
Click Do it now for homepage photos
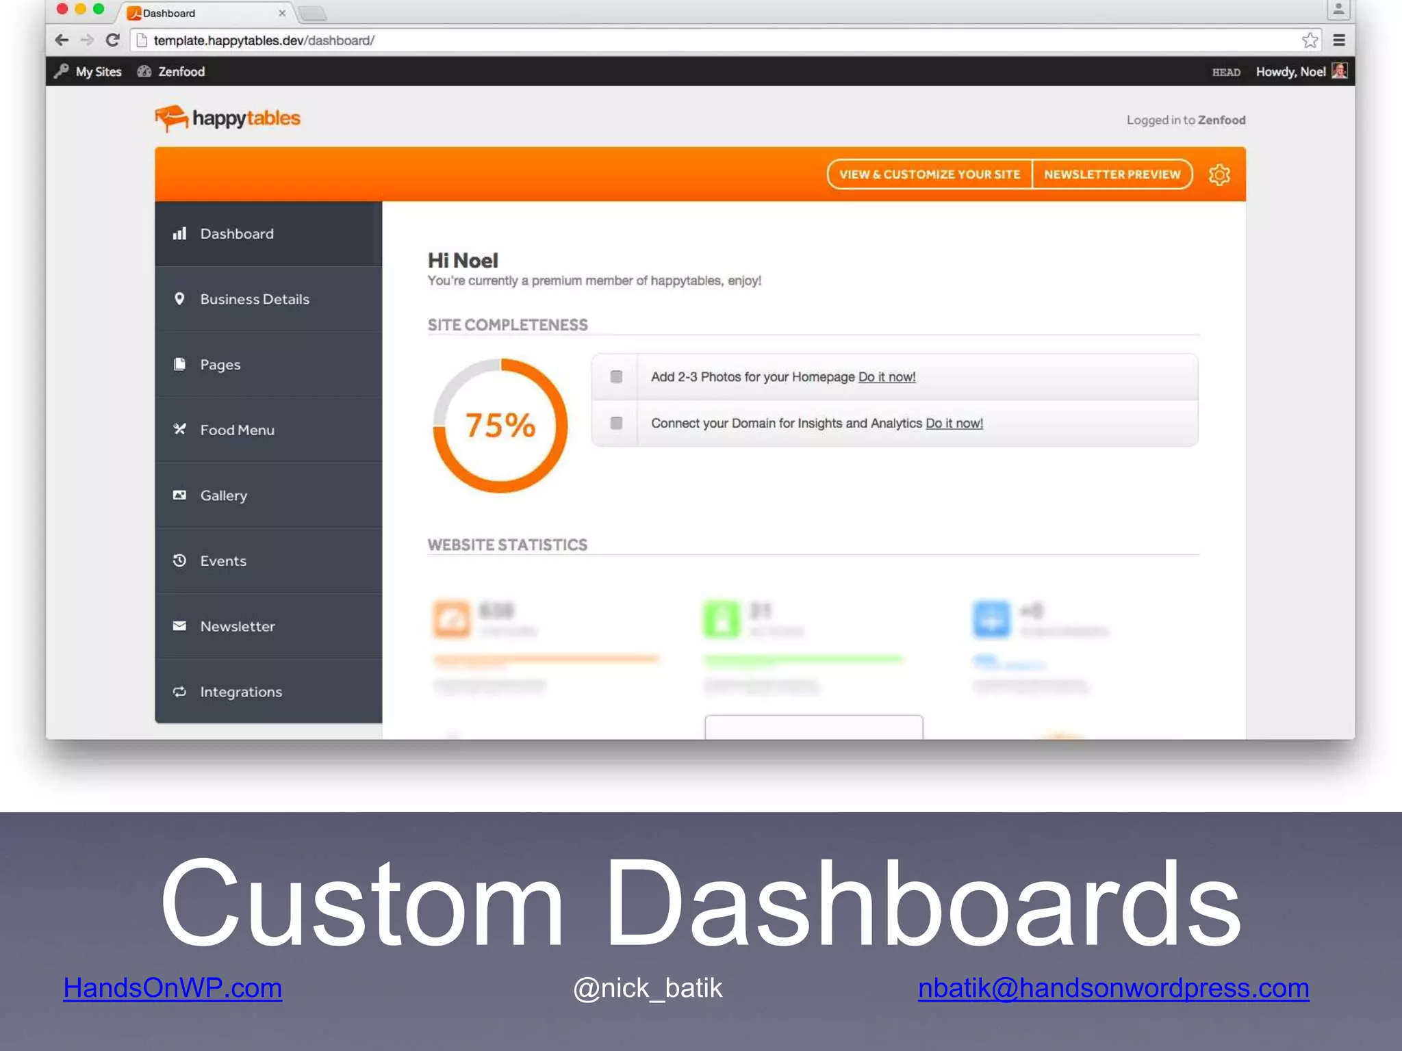coord(887,377)
